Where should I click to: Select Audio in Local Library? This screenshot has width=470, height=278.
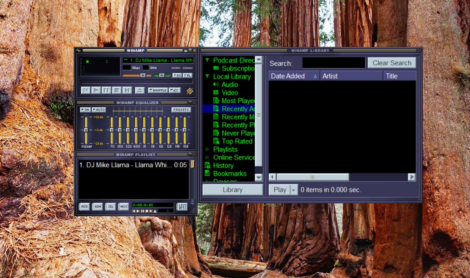pos(226,84)
